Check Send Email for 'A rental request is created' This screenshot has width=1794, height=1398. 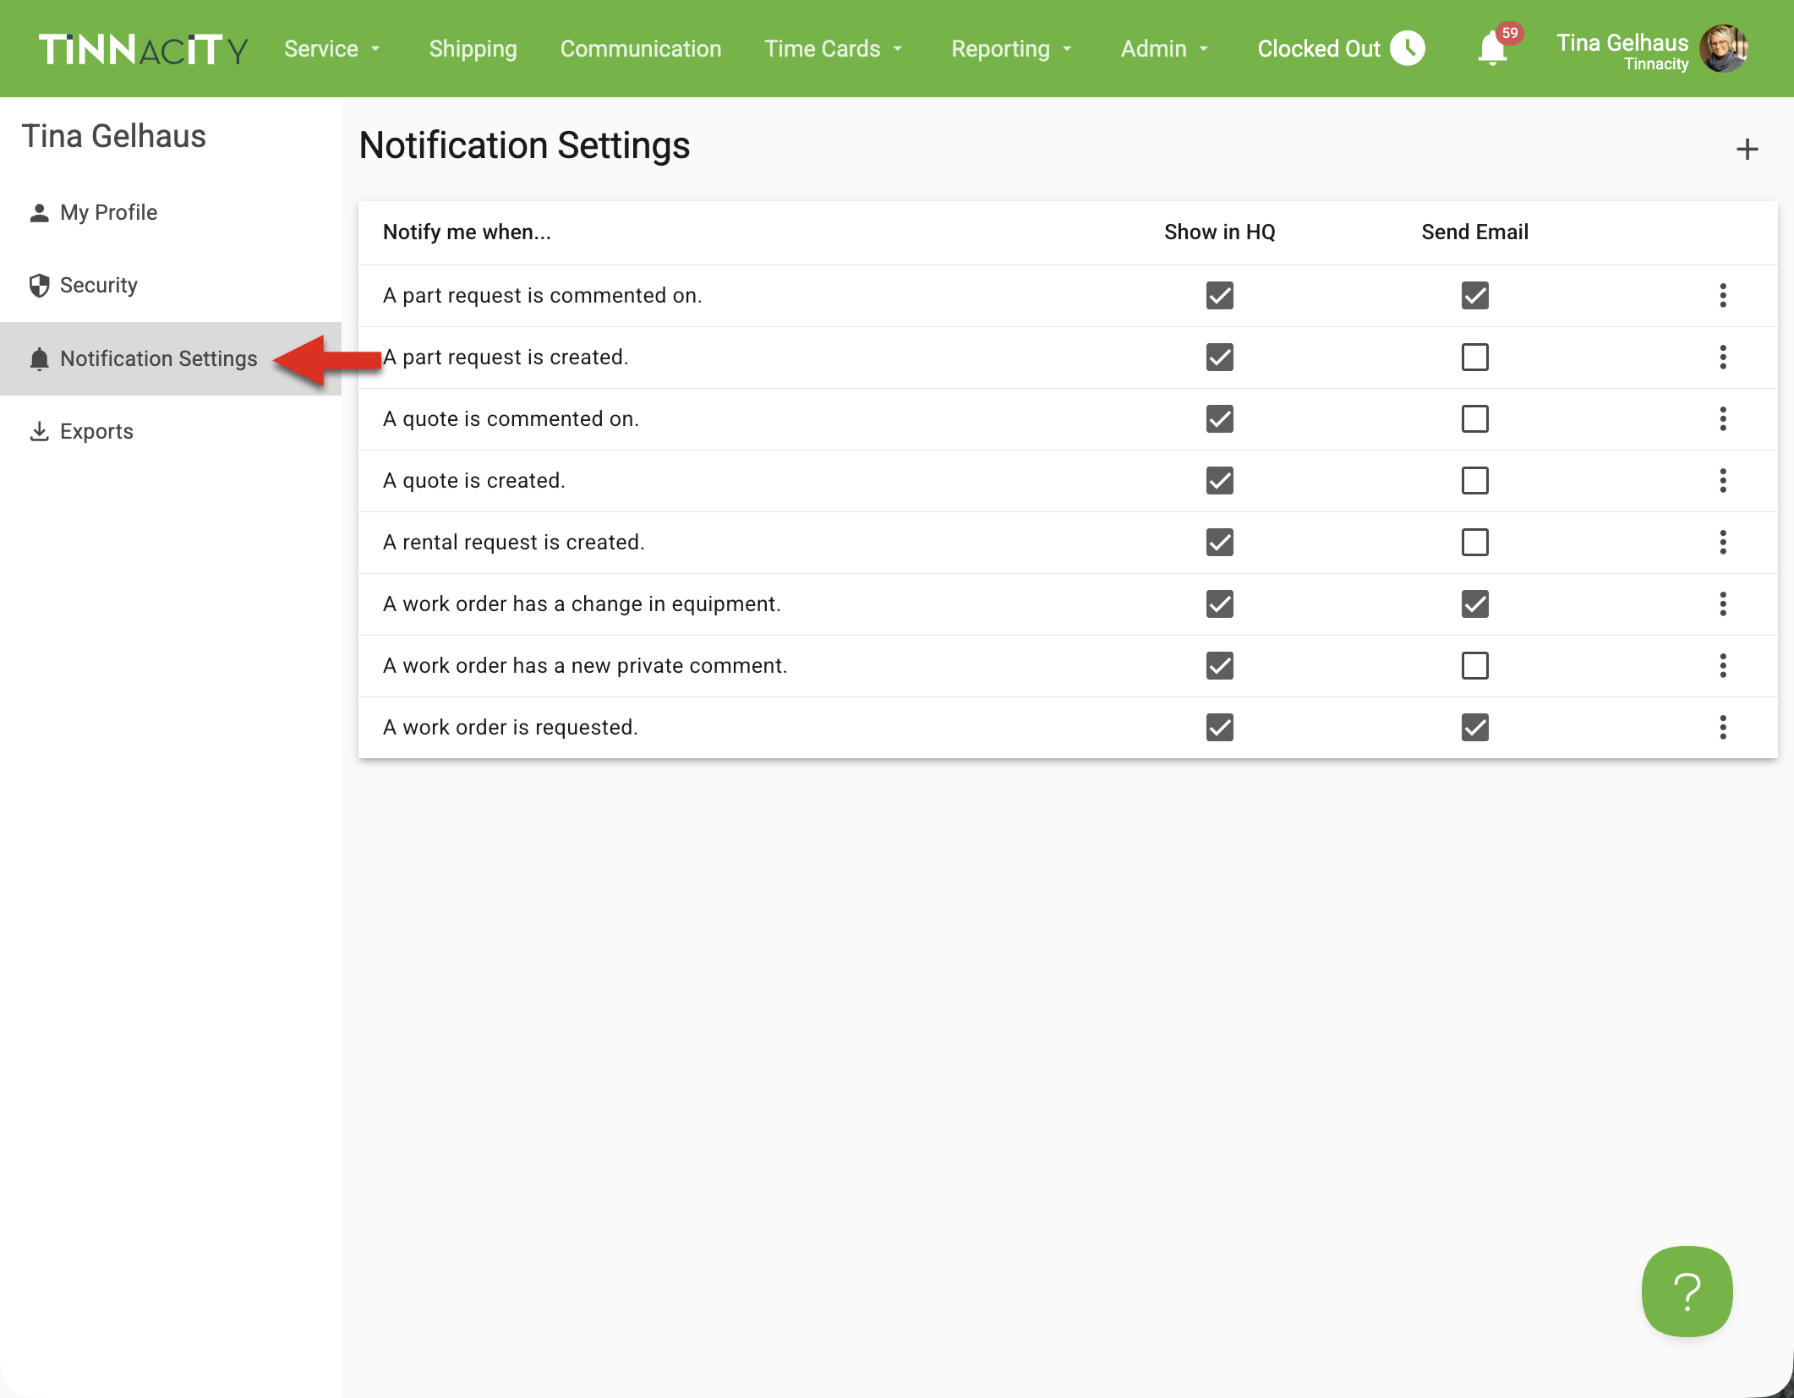tap(1474, 543)
